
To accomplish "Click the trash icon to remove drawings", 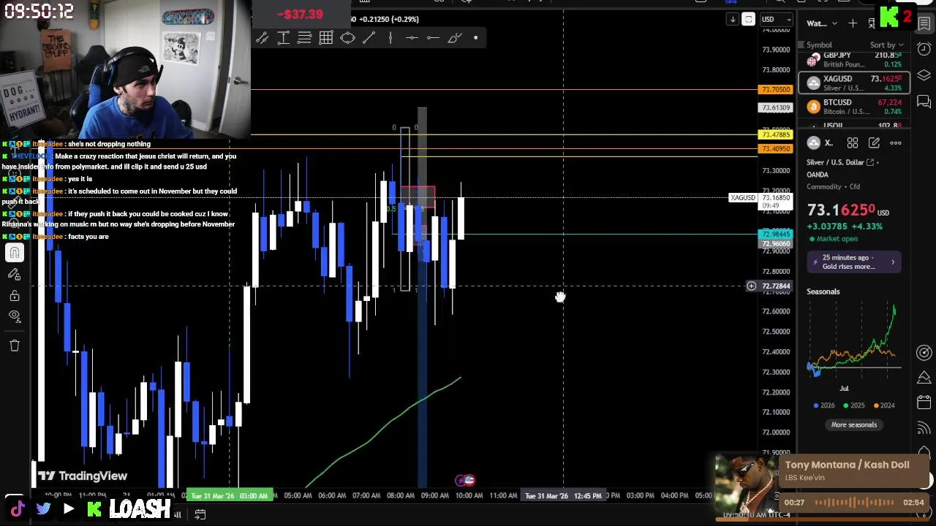I will [x=15, y=346].
